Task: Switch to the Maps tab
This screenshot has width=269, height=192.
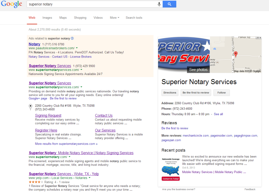Action: click(63, 18)
